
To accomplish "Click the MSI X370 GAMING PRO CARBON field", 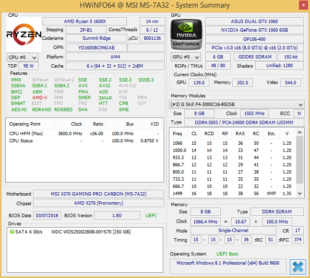I will pos(99,194).
